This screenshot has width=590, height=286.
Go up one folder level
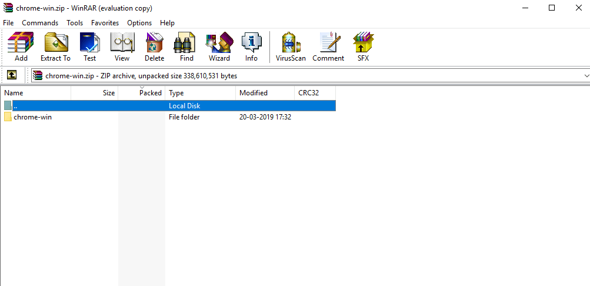[11, 75]
